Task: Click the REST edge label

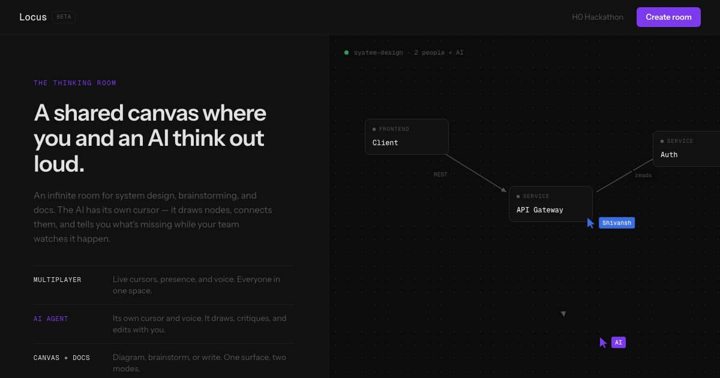Action: (440, 175)
